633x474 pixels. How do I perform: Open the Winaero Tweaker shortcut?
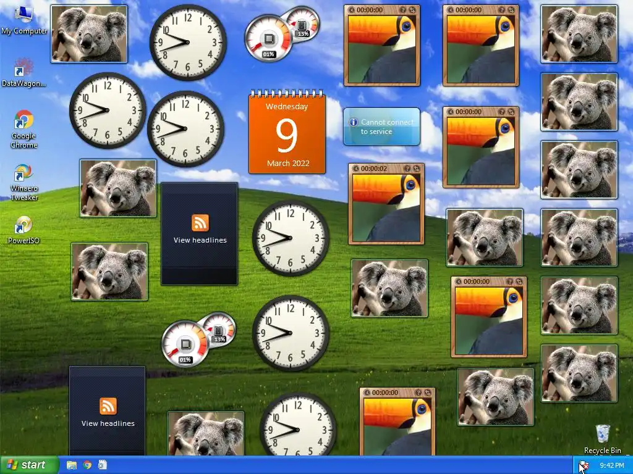[24, 182]
